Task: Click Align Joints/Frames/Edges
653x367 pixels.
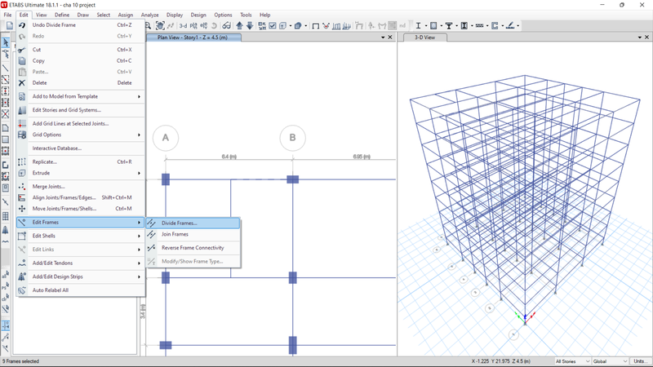Action: 80,197
